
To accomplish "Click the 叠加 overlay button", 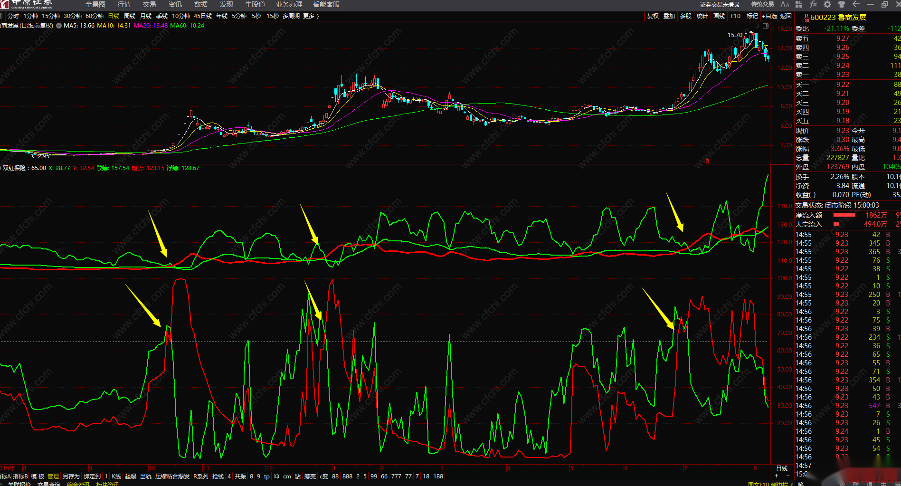I will (669, 16).
